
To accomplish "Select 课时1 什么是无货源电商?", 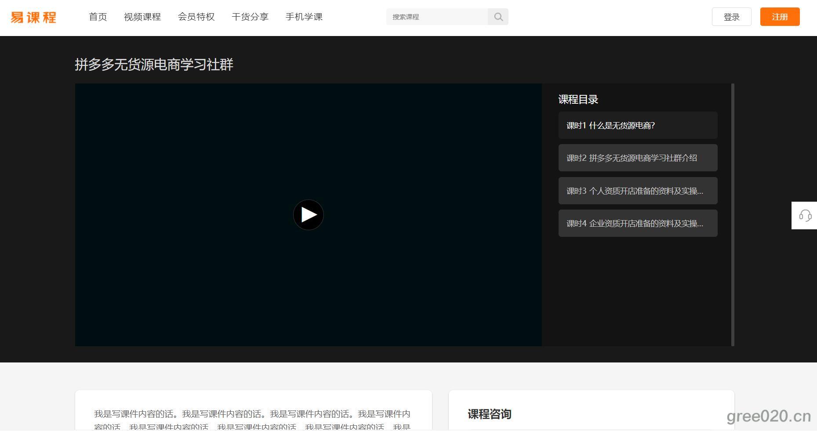I will [638, 125].
